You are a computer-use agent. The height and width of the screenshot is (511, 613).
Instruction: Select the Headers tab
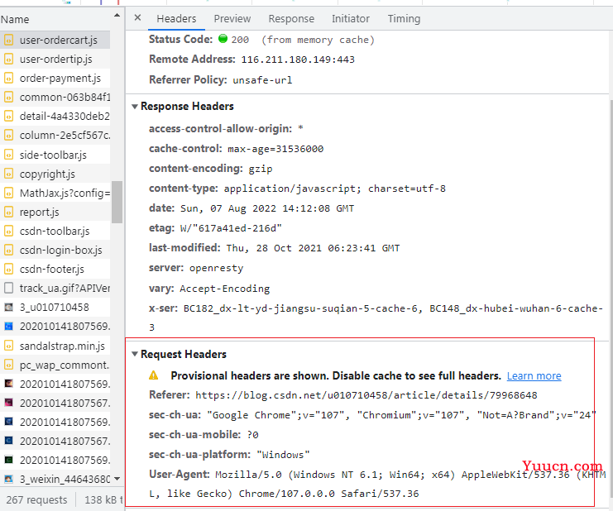(176, 19)
